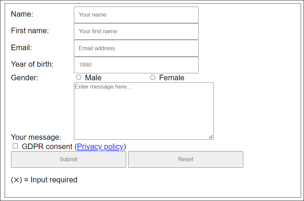Select the Year of birth input

(136, 65)
